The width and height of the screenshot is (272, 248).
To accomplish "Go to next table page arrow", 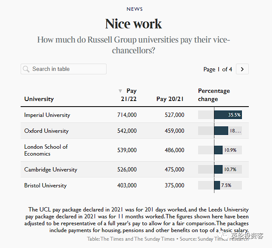I will tap(242, 69).
